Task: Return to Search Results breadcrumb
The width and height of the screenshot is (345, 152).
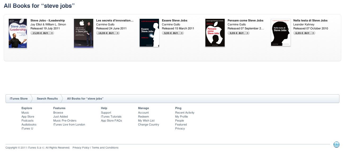Action: coord(47,99)
